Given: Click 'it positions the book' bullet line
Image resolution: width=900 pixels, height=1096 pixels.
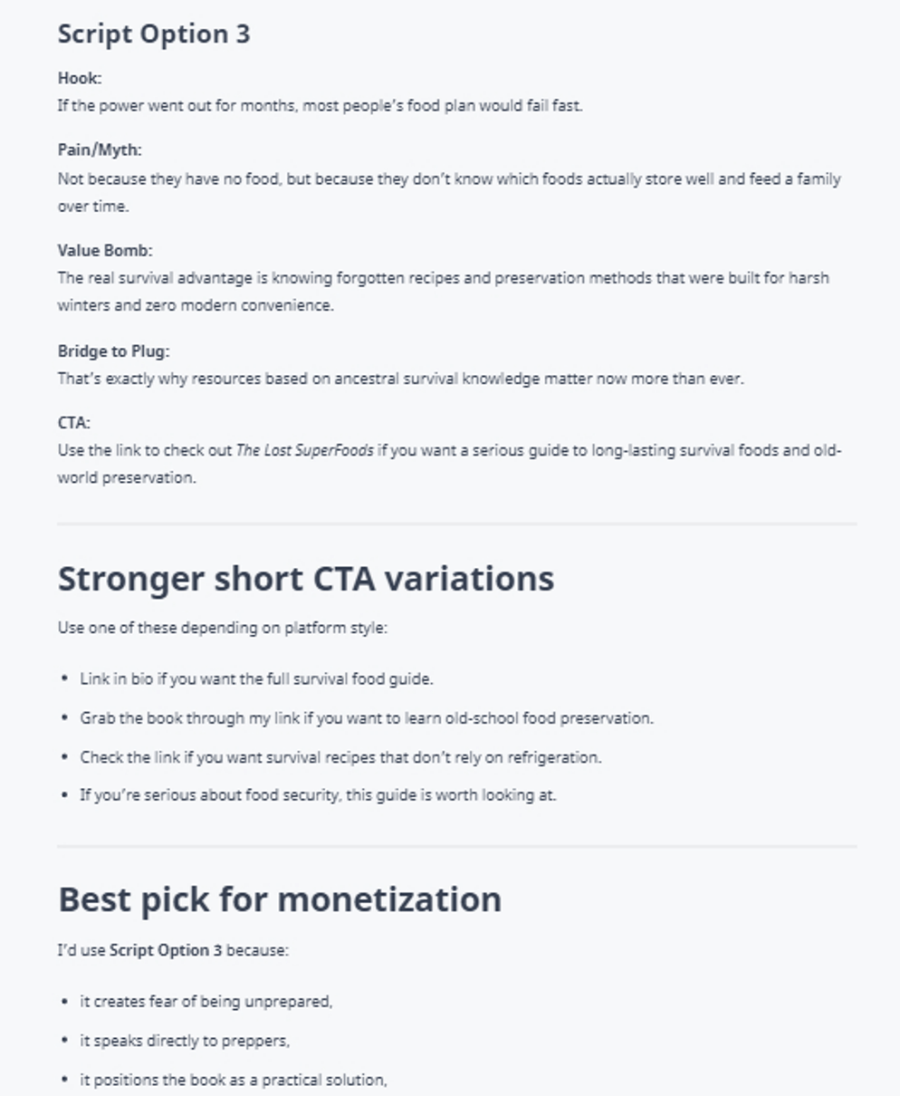Looking at the screenshot, I should (x=234, y=1080).
